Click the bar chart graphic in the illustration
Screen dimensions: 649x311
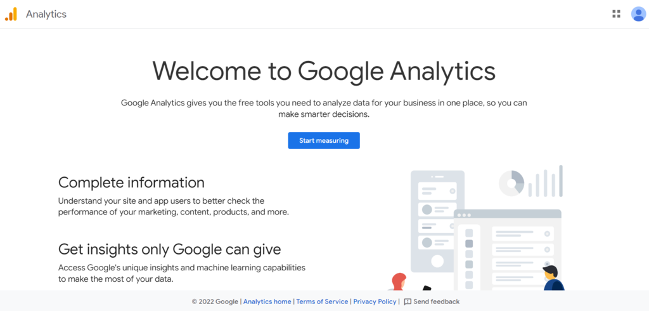pyautogui.click(x=546, y=182)
